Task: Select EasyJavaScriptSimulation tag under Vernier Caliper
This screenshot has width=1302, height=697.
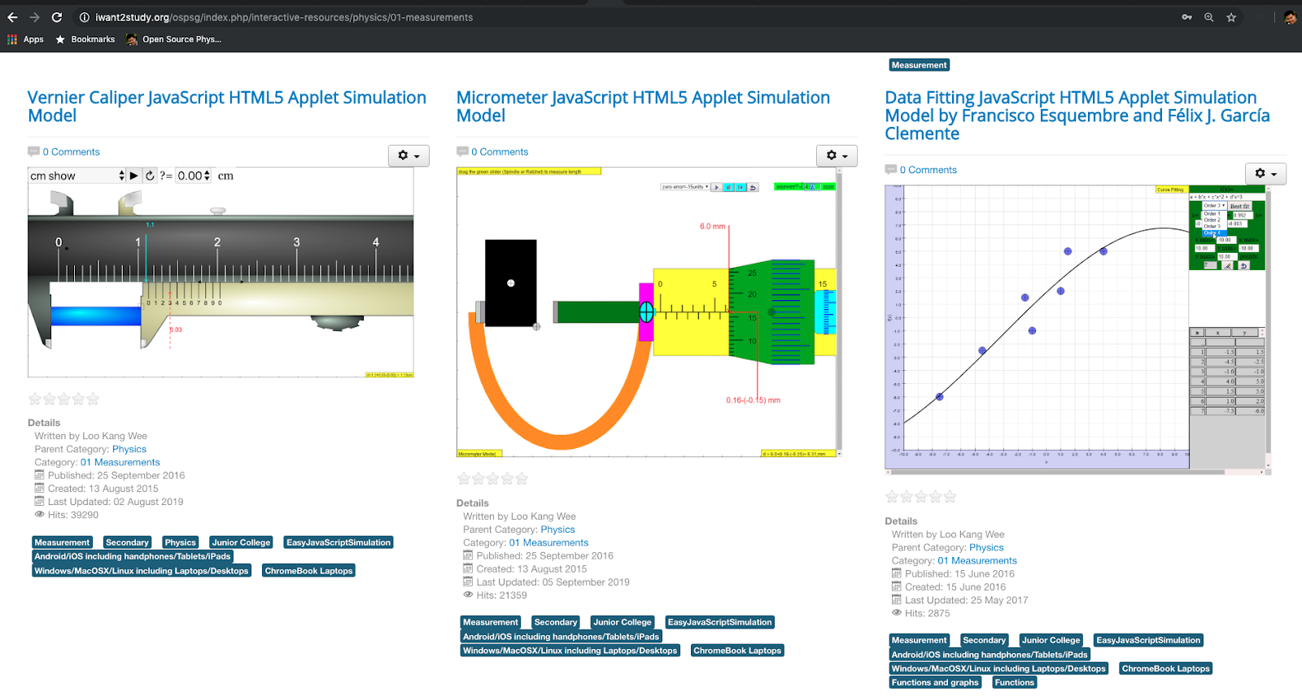Action: pos(339,542)
